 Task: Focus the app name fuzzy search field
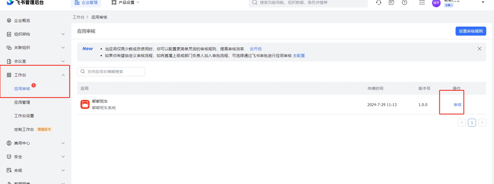111,71
